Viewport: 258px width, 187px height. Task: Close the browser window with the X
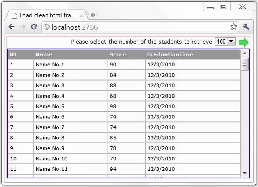pos(242,7)
